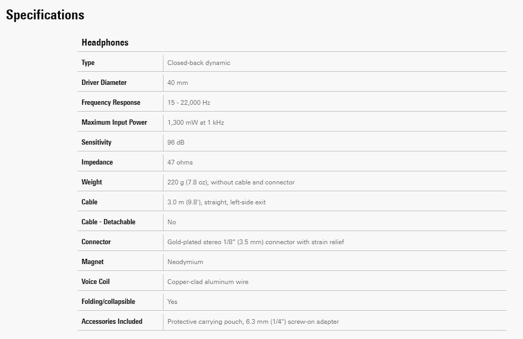The height and width of the screenshot is (339, 523).
Task: Select the Folding/collapsible label
Action: (x=108, y=302)
